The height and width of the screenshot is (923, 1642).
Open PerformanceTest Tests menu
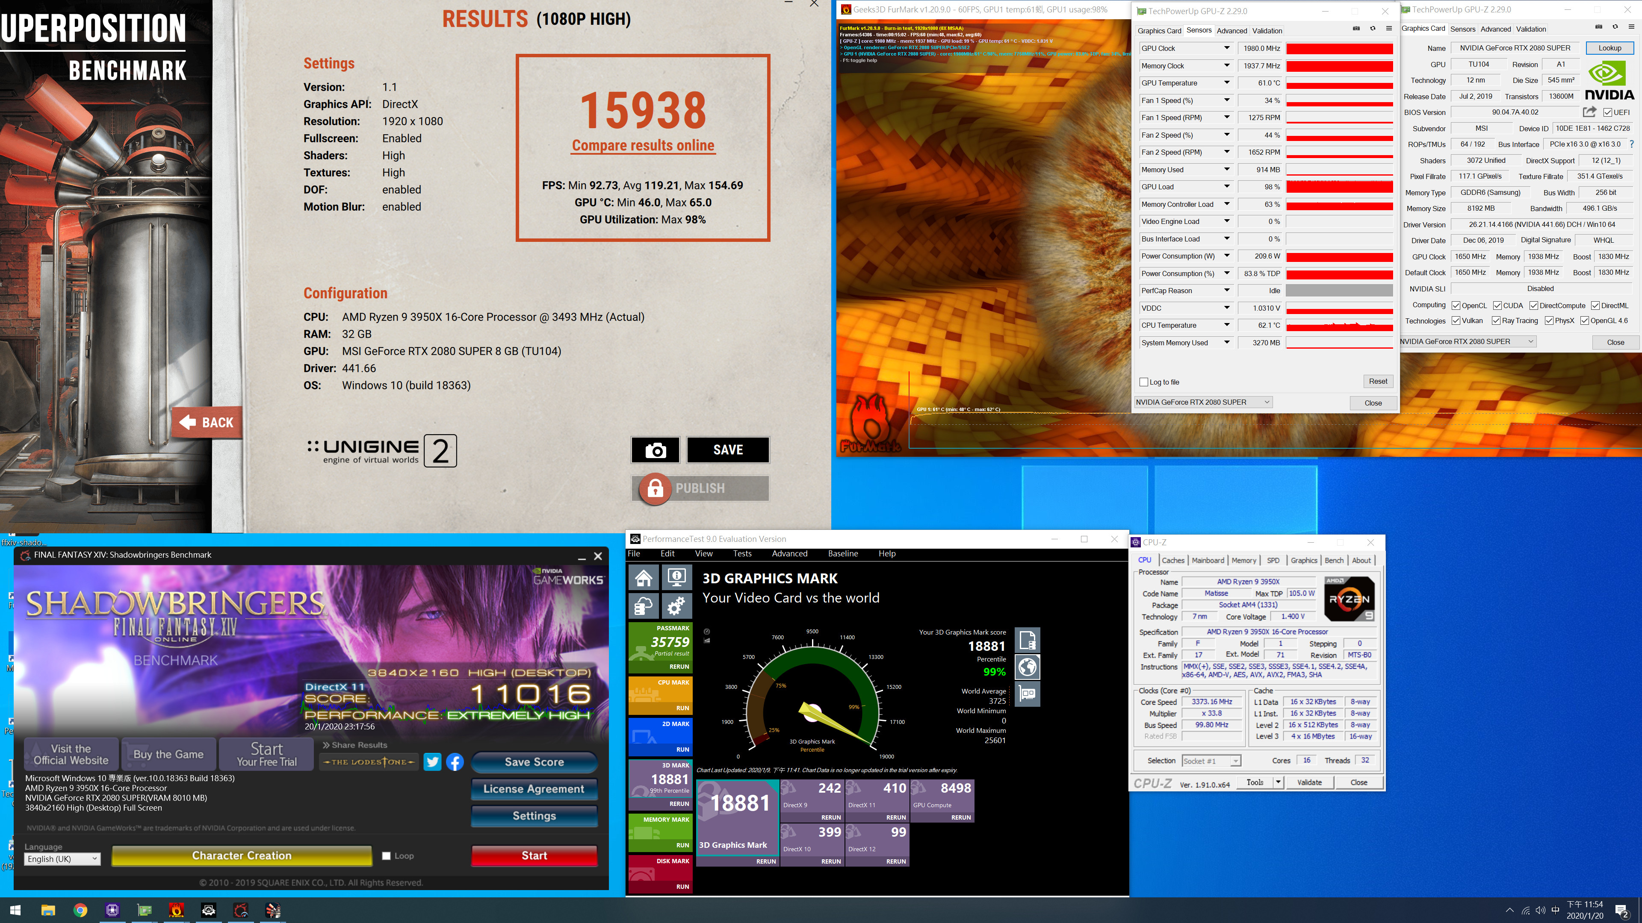[742, 553]
